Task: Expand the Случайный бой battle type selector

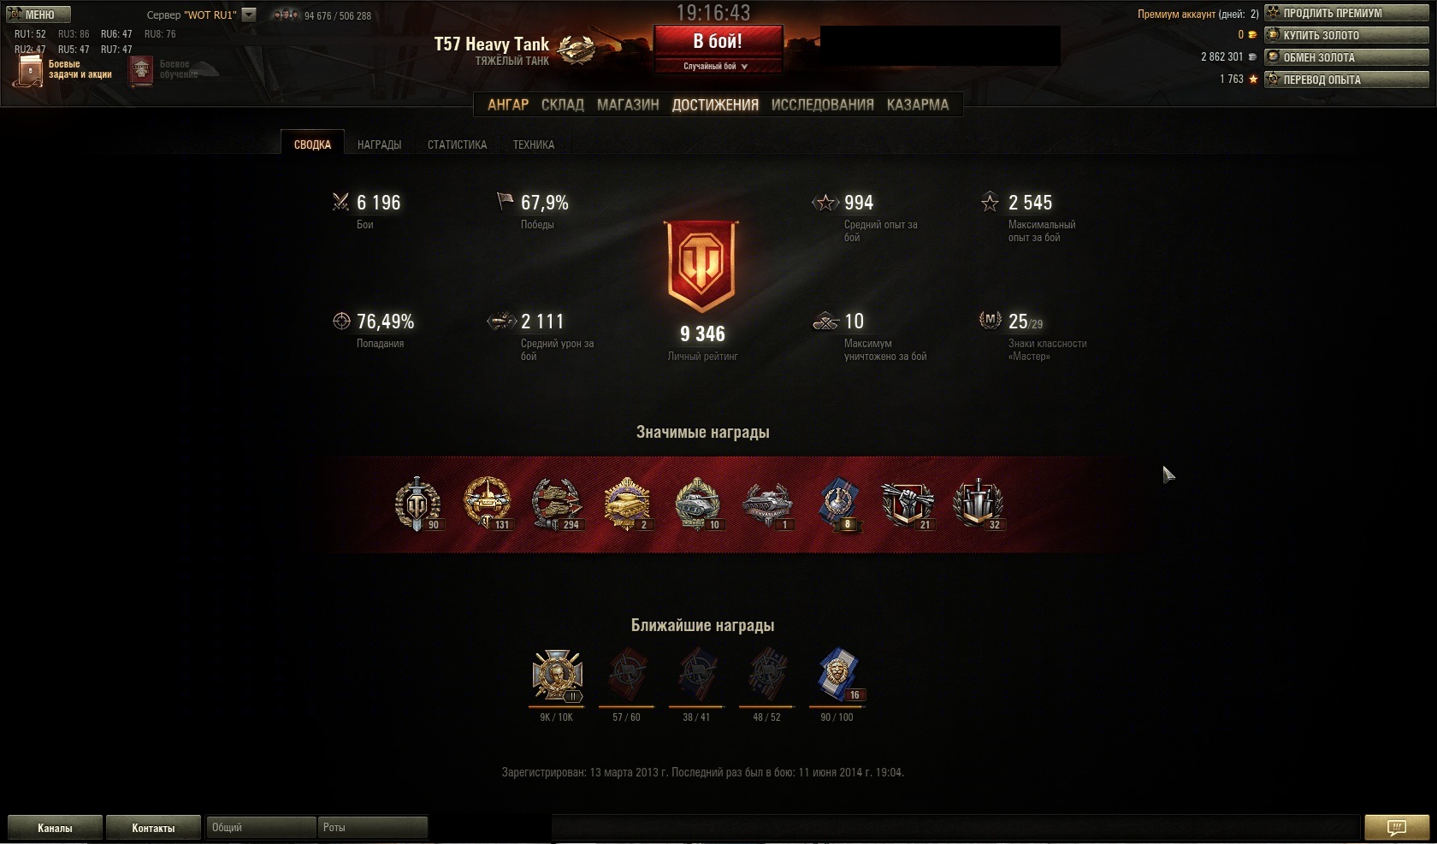Action: (x=717, y=66)
